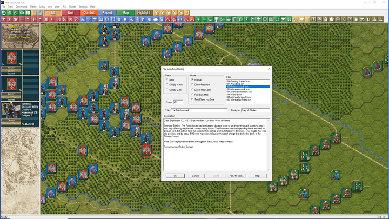
Task: Choose Direct-Play Caller mode
Action: pos(192,90)
